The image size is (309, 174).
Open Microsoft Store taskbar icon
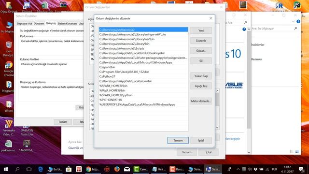69,169
